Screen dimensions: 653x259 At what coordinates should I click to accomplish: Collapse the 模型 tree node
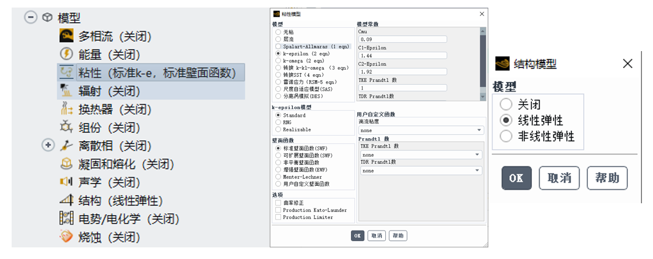point(30,17)
